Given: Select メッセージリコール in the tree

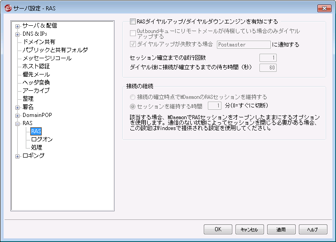Looking at the screenshot, I should pyautogui.click(x=47, y=58).
